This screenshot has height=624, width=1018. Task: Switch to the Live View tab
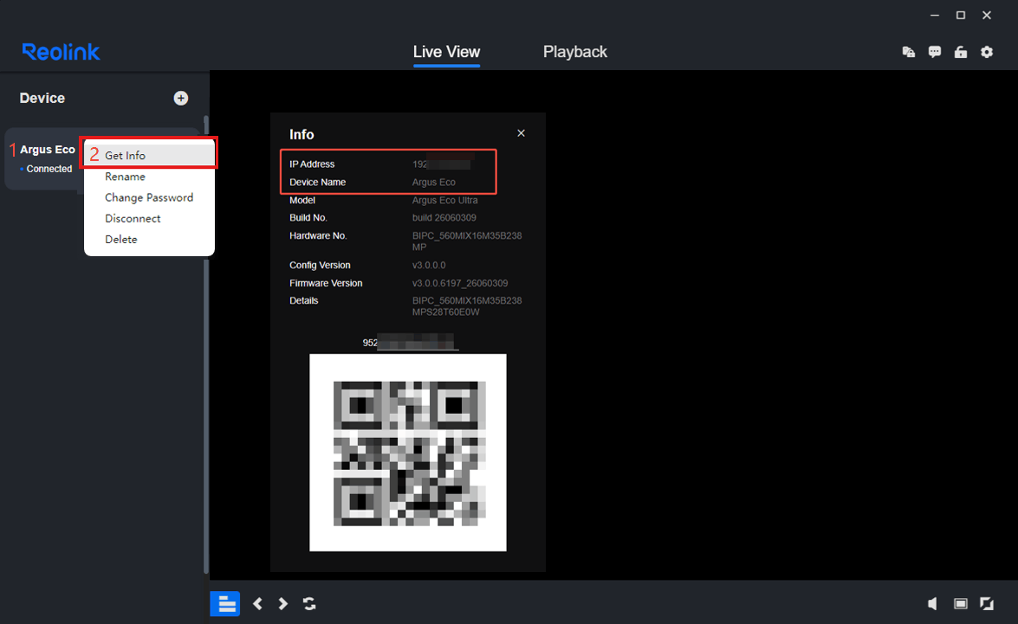(447, 52)
